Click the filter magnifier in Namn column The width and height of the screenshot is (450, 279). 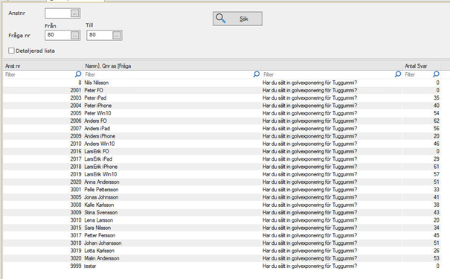coord(257,74)
